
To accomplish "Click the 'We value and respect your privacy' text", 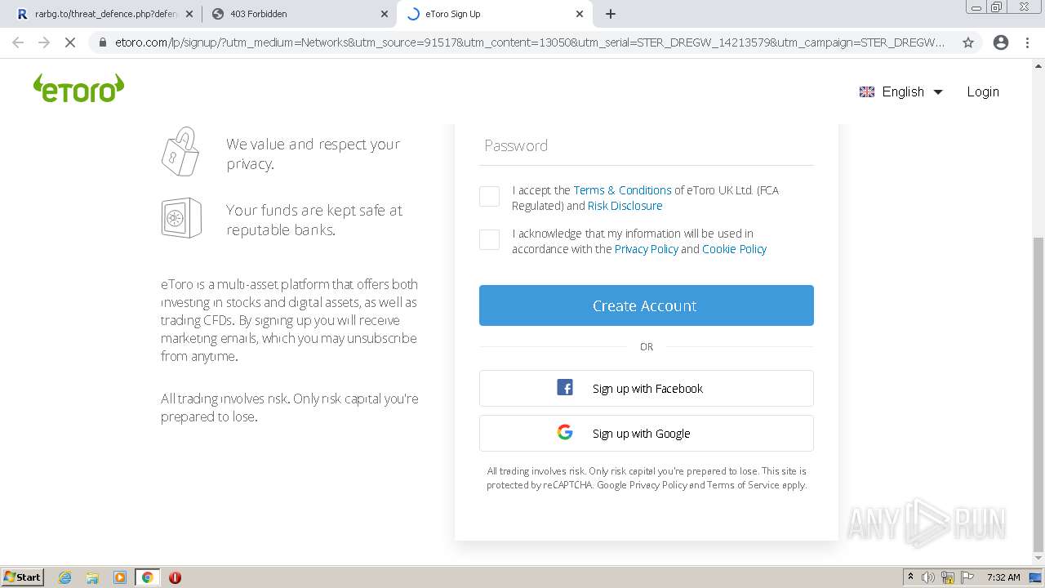I will pos(313,154).
